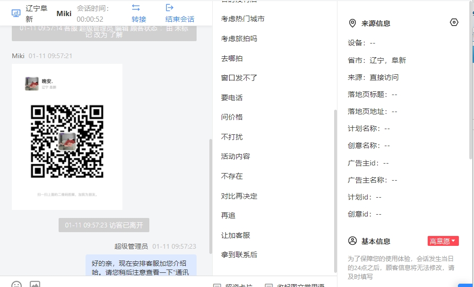
Task: Click the 计划名称 field row
Action: point(369,129)
